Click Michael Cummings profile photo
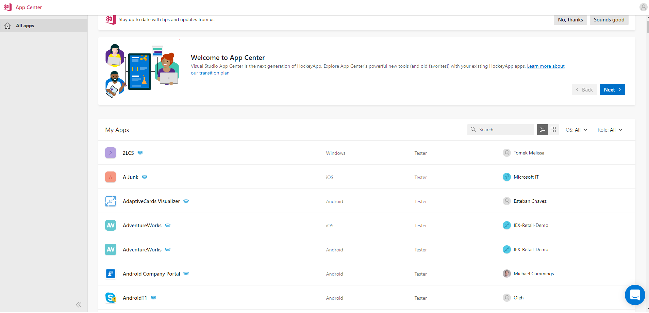 click(x=507, y=274)
